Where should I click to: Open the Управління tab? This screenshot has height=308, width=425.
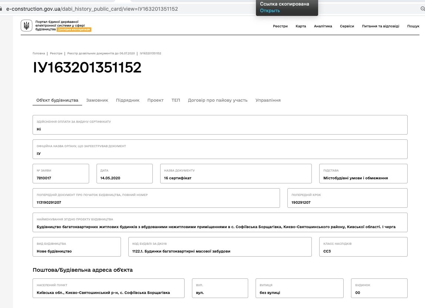268,100
